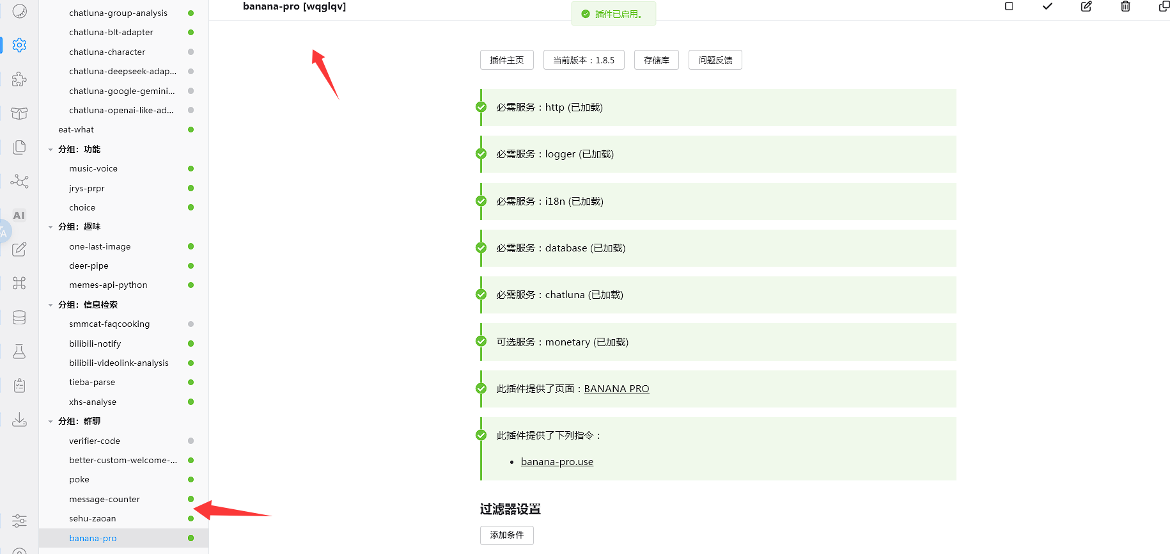Open plugin configuration gear icon
Screen dimensions: 1170x554
coord(20,45)
